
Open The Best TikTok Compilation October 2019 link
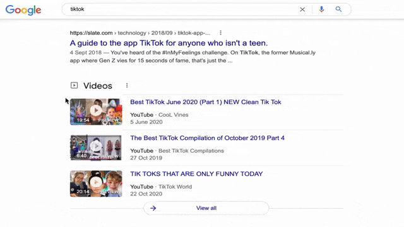click(x=207, y=138)
